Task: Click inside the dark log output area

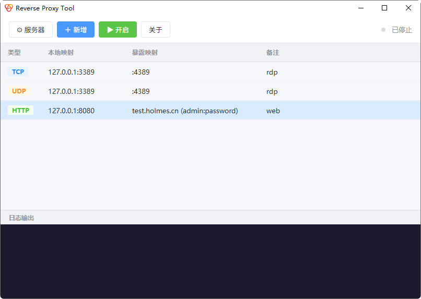Action: click(x=210, y=261)
